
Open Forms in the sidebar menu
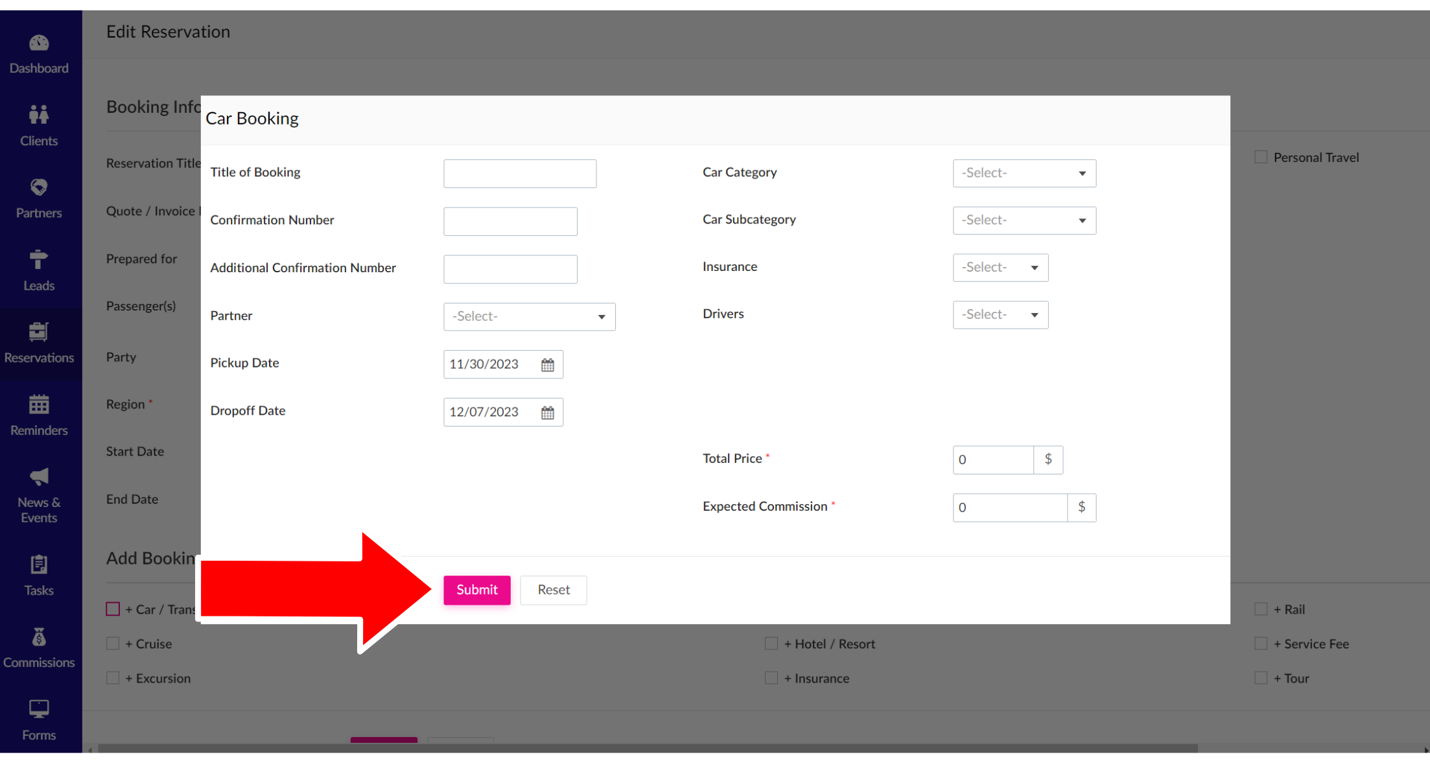click(39, 720)
